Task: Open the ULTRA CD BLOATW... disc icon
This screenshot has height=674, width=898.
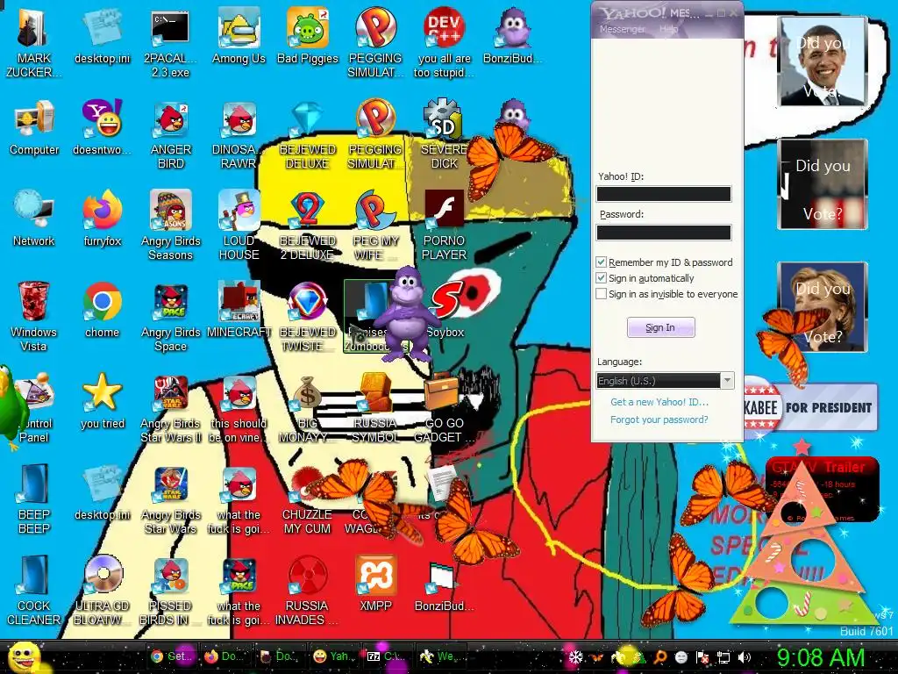Action: tap(103, 591)
